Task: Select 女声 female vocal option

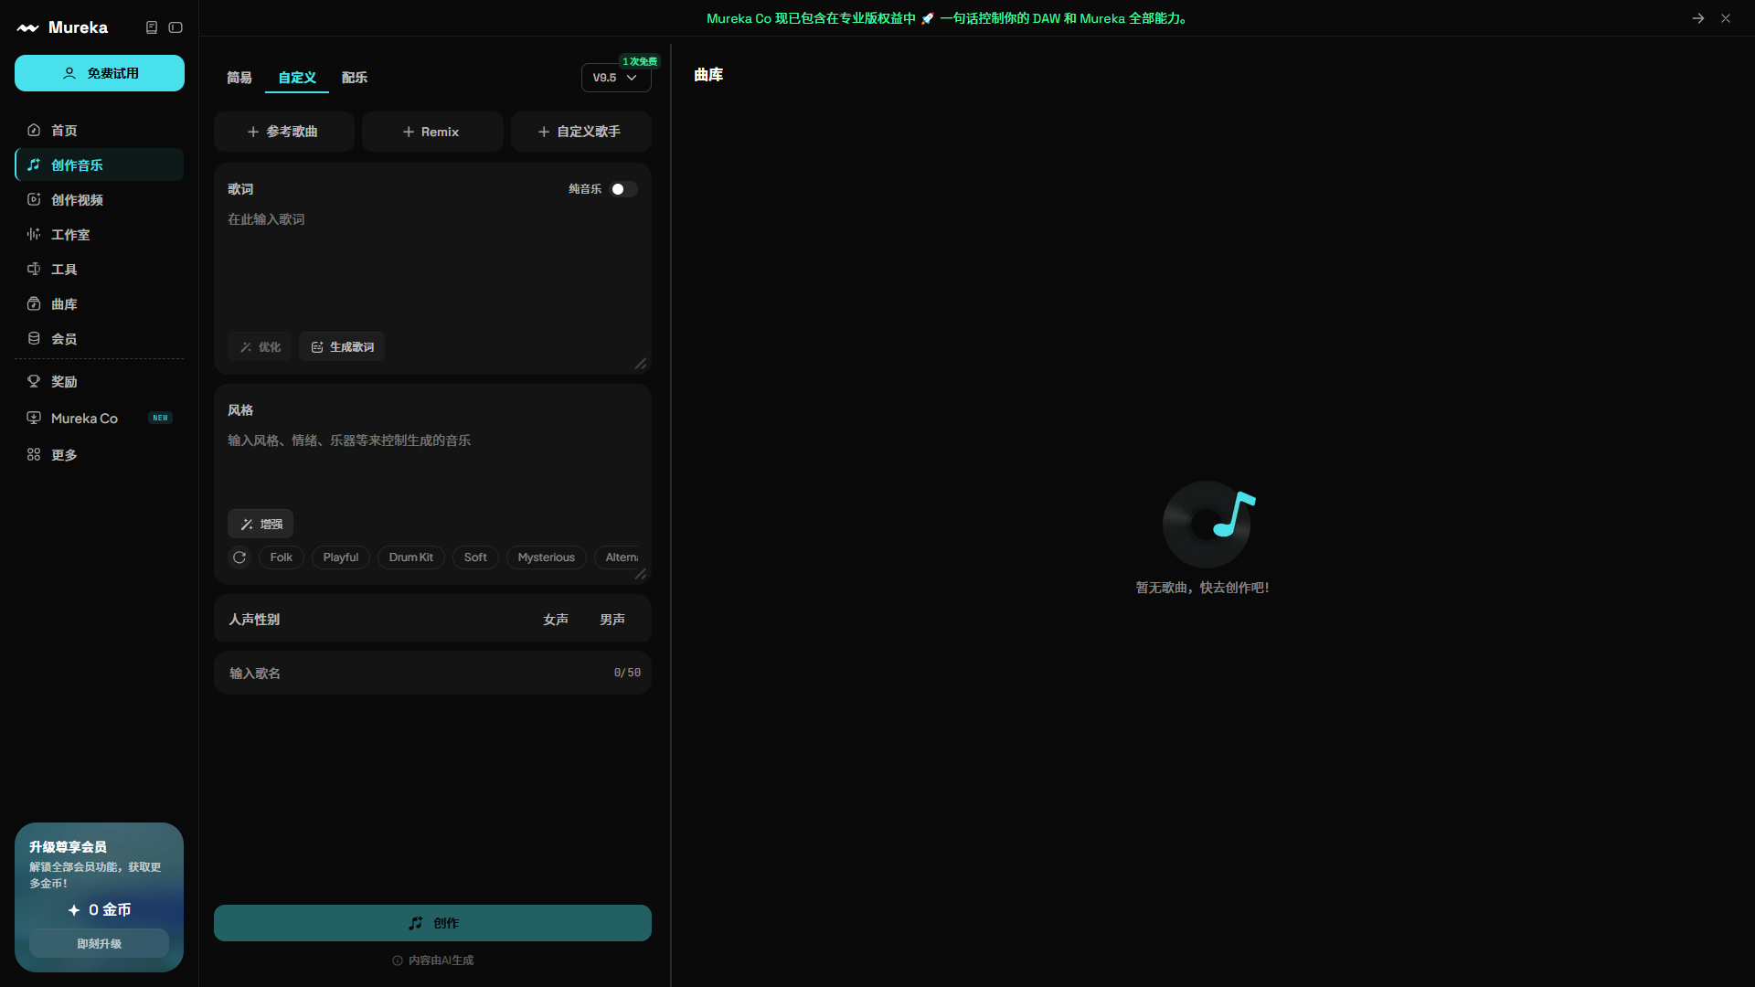Action: (x=556, y=619)
